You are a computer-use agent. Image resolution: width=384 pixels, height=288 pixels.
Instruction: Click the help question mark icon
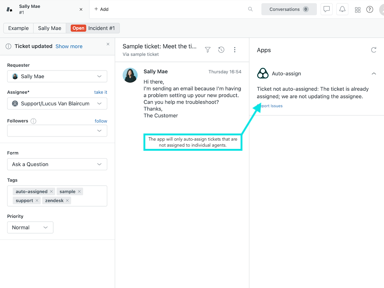(370, 9)
